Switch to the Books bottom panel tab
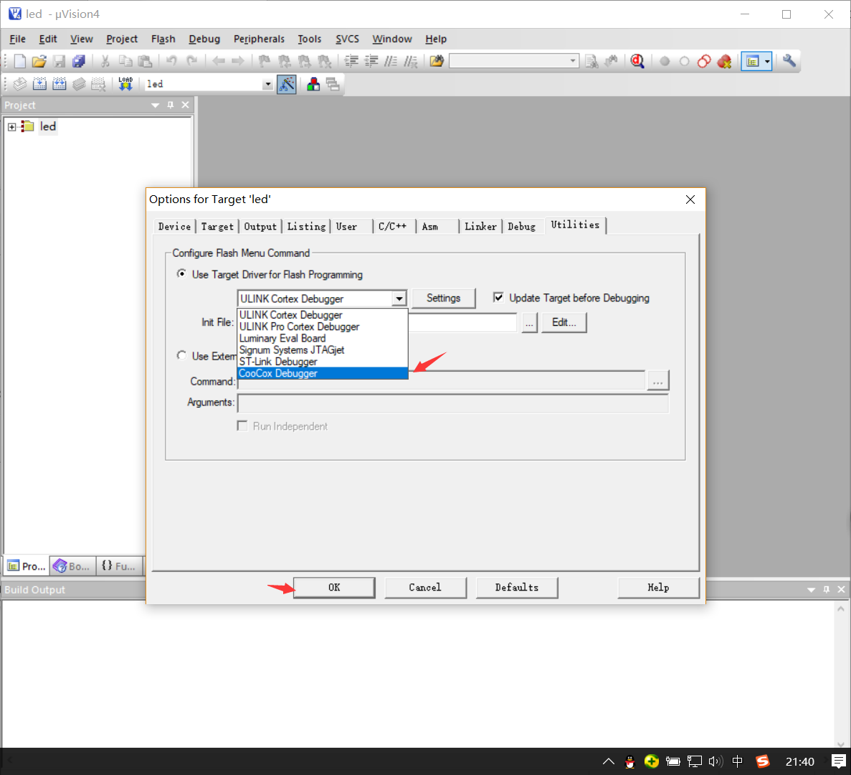Viewport: 851px width, 775px height. (72, 566)
